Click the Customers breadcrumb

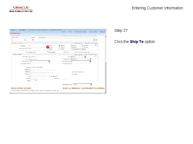point(32,30)
